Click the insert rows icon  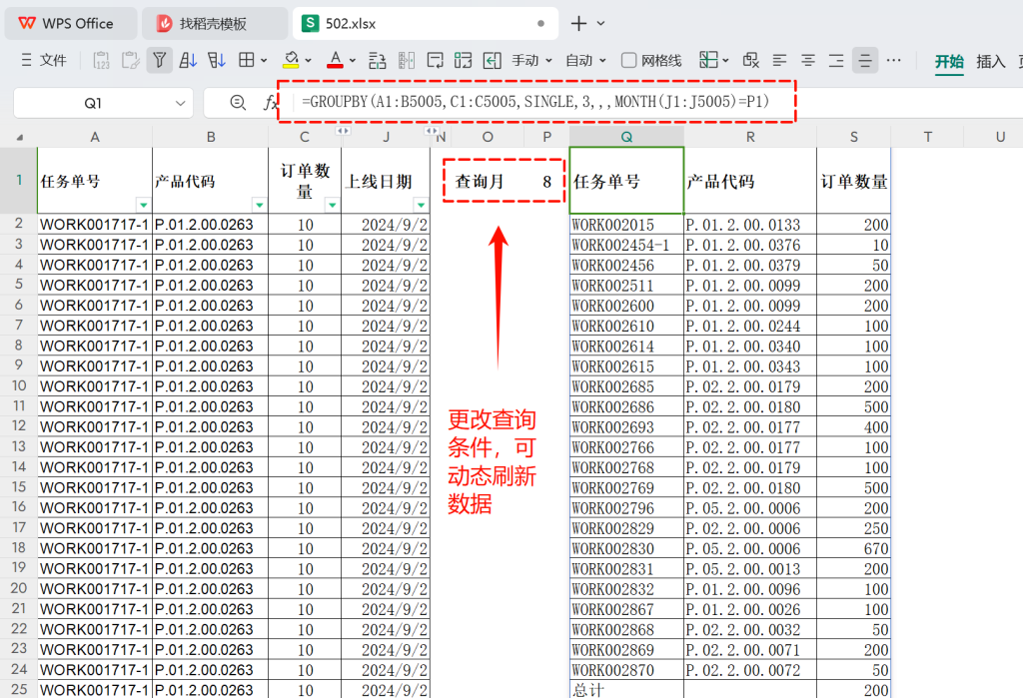(377, 61)
